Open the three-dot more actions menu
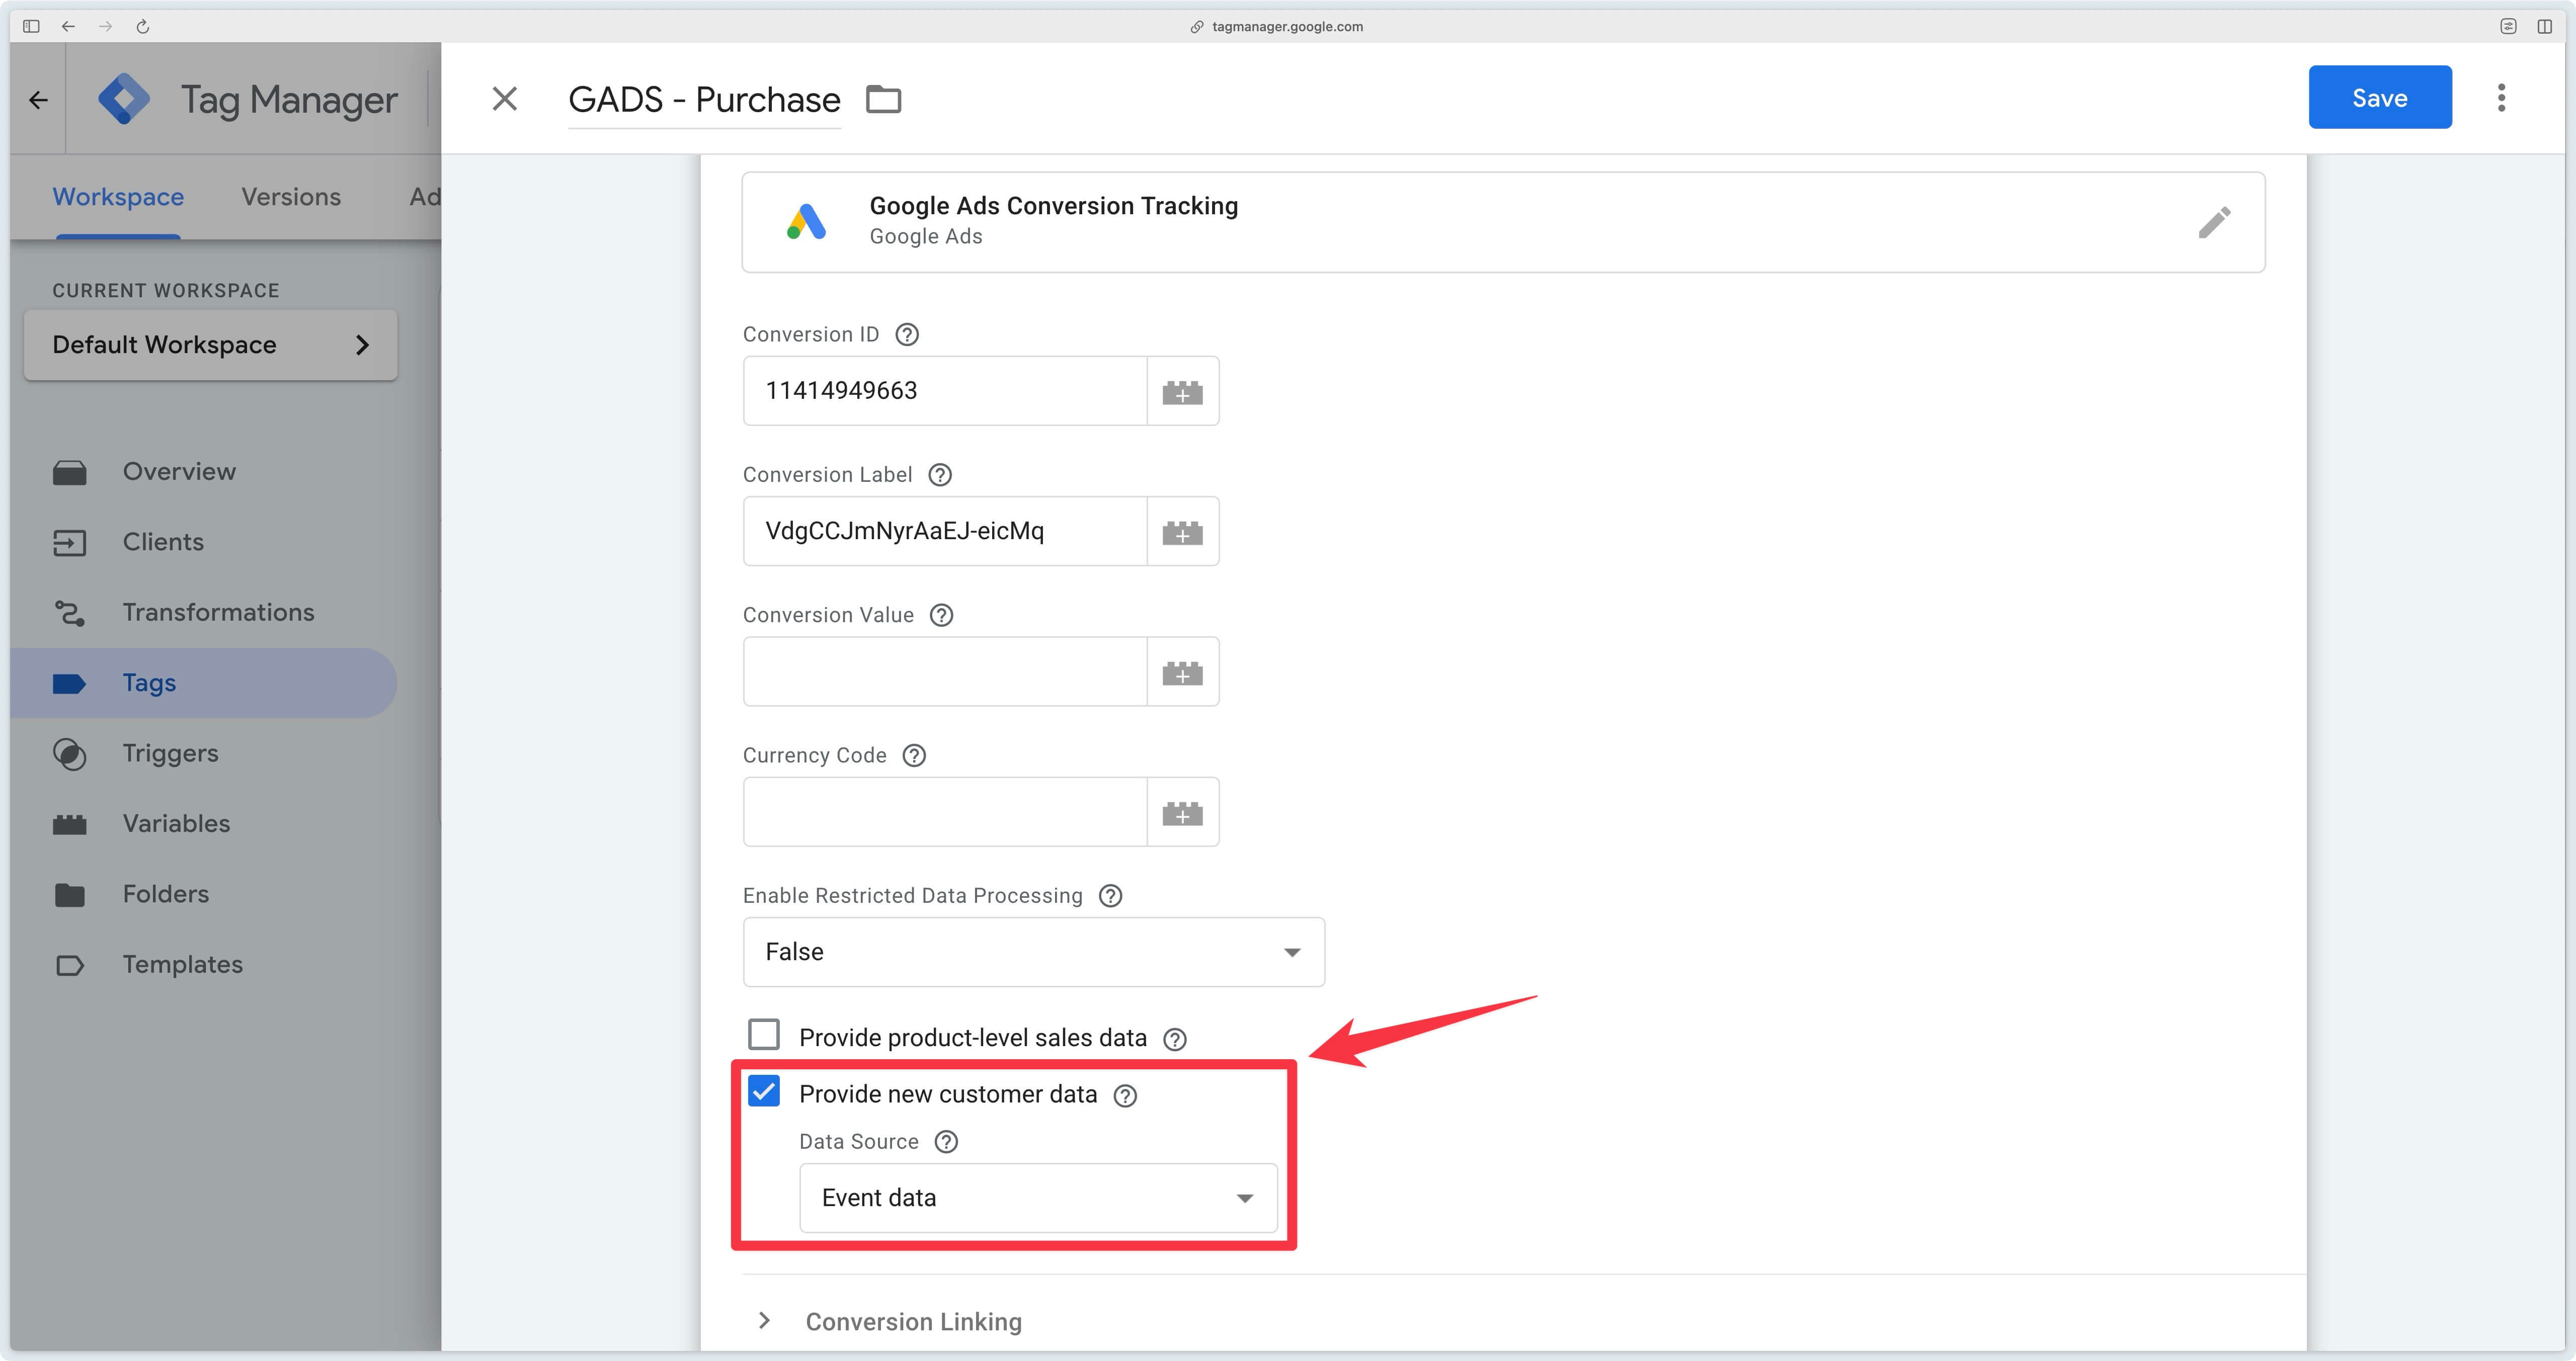This screenshot has height=1361, width=2576. (2501, 97)
